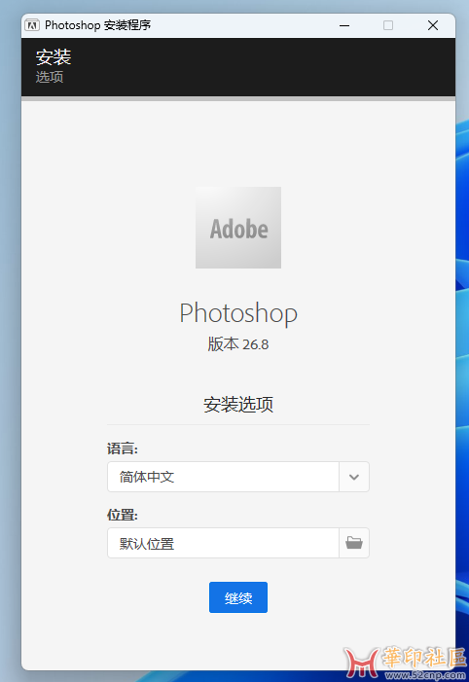Click the Photoshop product name text
The image size is (469, 682).
click(238, 313)
